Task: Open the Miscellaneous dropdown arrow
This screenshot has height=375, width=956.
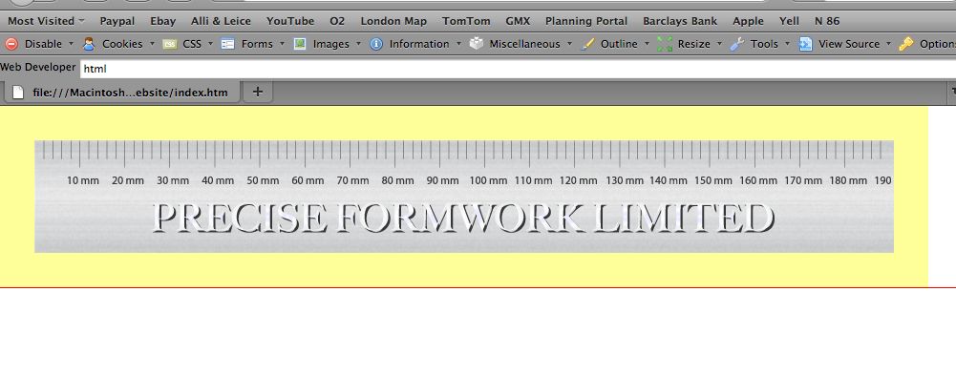Action: pyautogui.click(x=569, y=44)
